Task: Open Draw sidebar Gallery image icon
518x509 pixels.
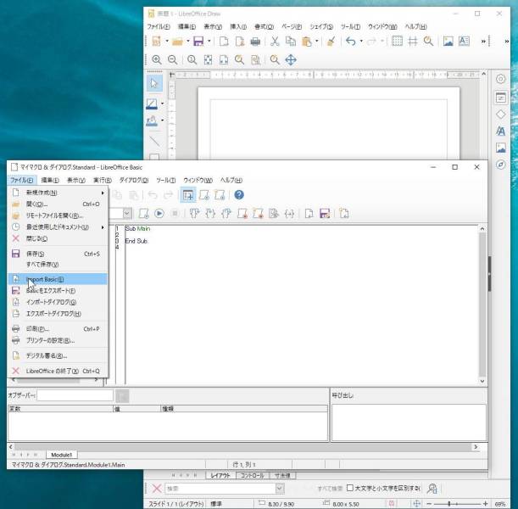Action: point(501,148)
